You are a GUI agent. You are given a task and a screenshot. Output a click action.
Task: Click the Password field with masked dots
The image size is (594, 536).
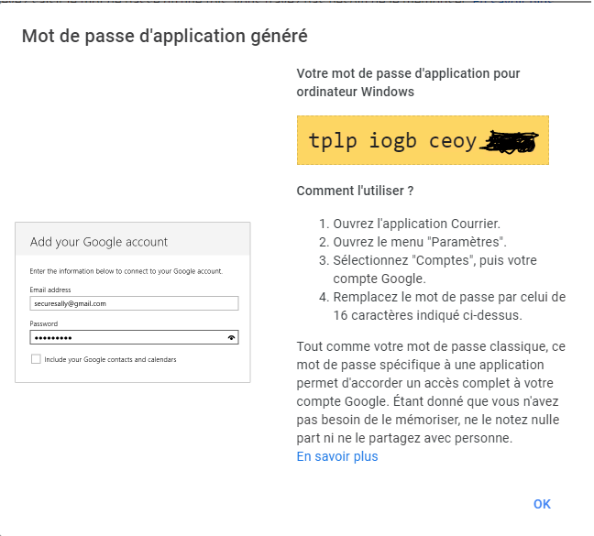pyautogui.click(x=134, y=337)
